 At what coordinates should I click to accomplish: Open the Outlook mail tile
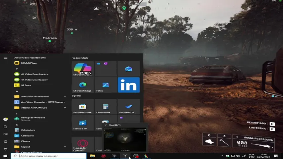coord(128,69)
